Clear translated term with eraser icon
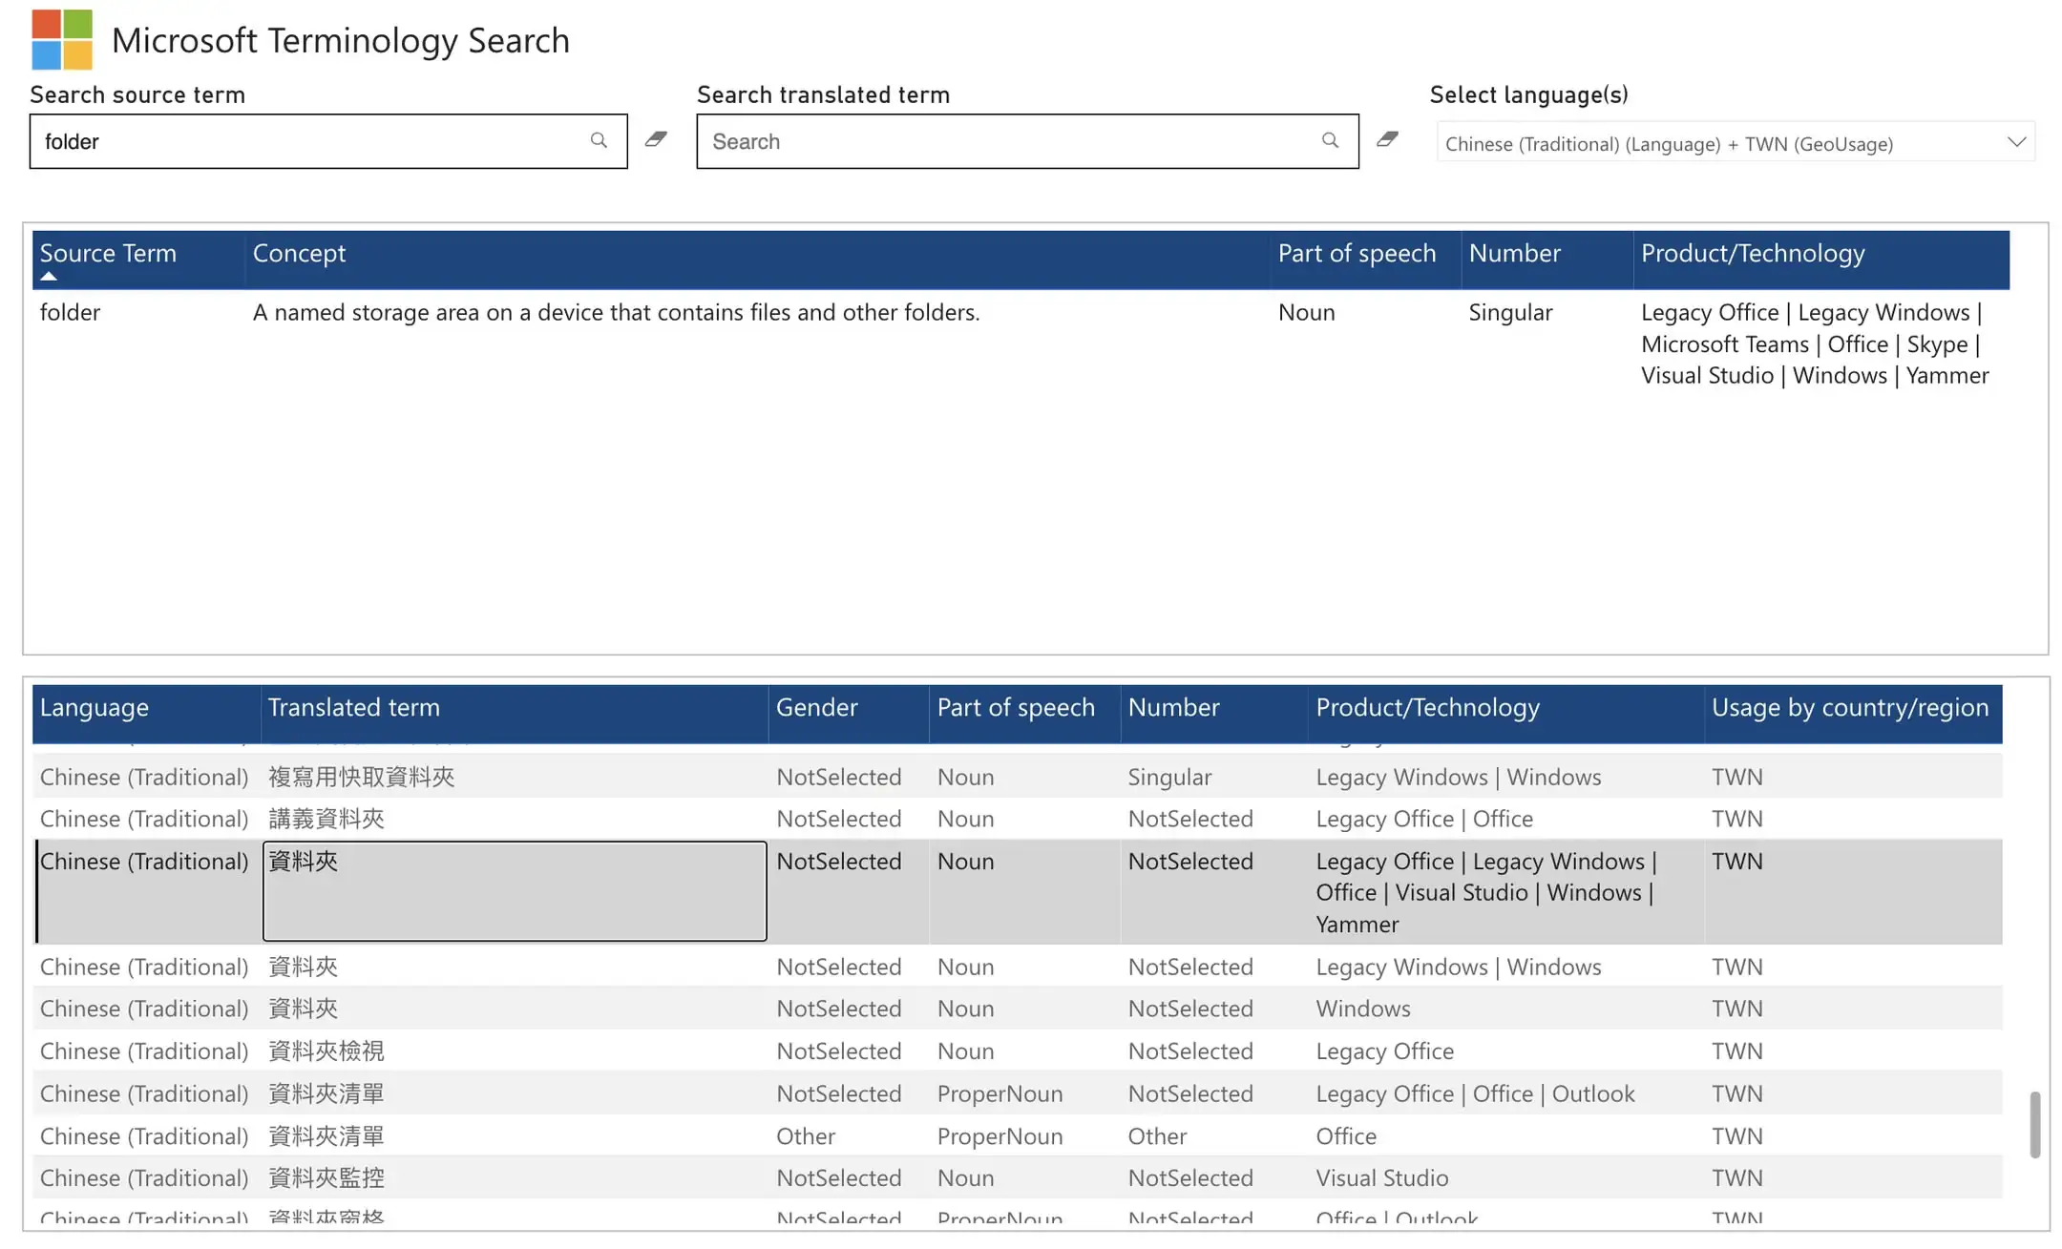 (1388, 139)
